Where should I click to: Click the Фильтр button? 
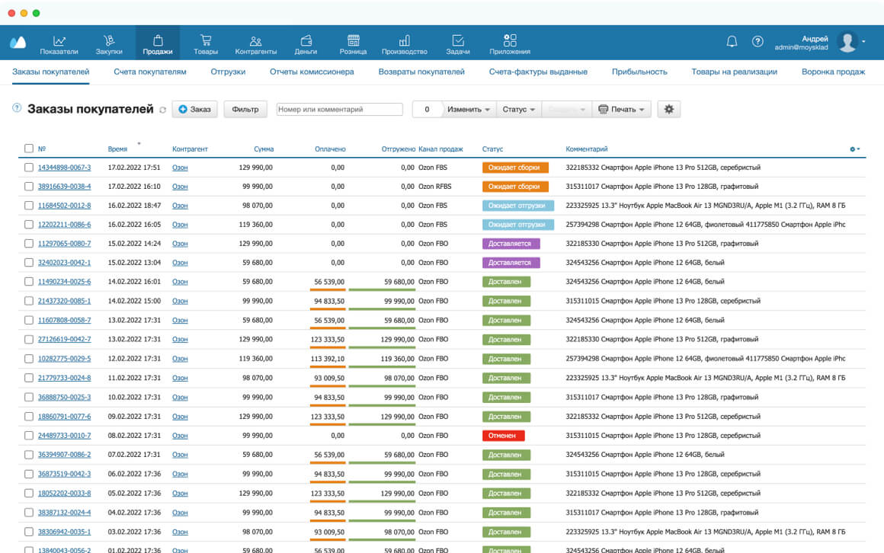[245, 110]
